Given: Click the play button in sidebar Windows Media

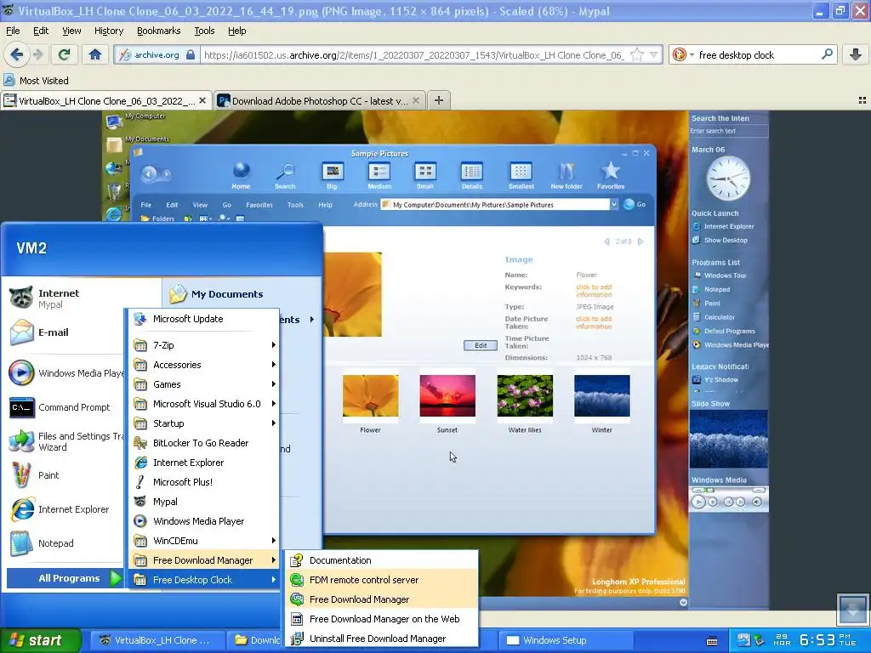Looking at the screenshot, I should coord(698,502).
